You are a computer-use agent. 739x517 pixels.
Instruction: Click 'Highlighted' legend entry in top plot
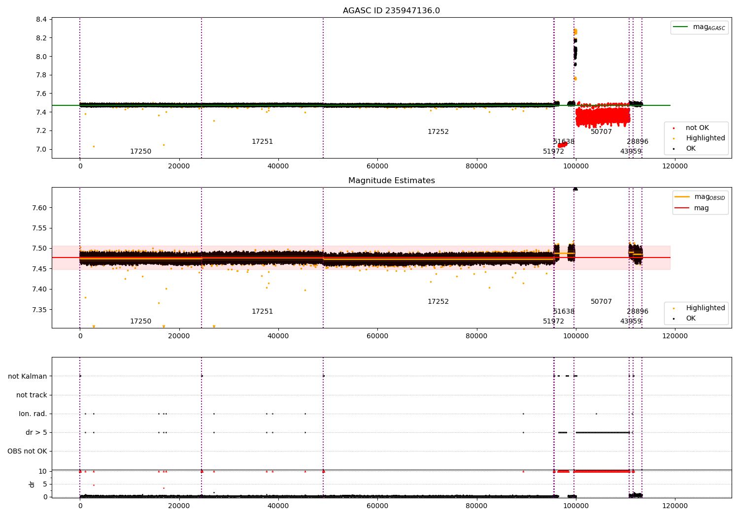coord(705,138)
